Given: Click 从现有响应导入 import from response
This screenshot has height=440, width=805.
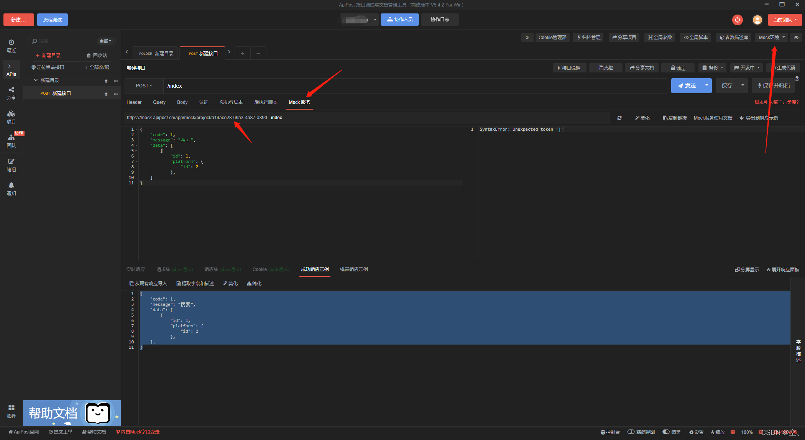Looking at the screenshot, I should tap(148, 284).
